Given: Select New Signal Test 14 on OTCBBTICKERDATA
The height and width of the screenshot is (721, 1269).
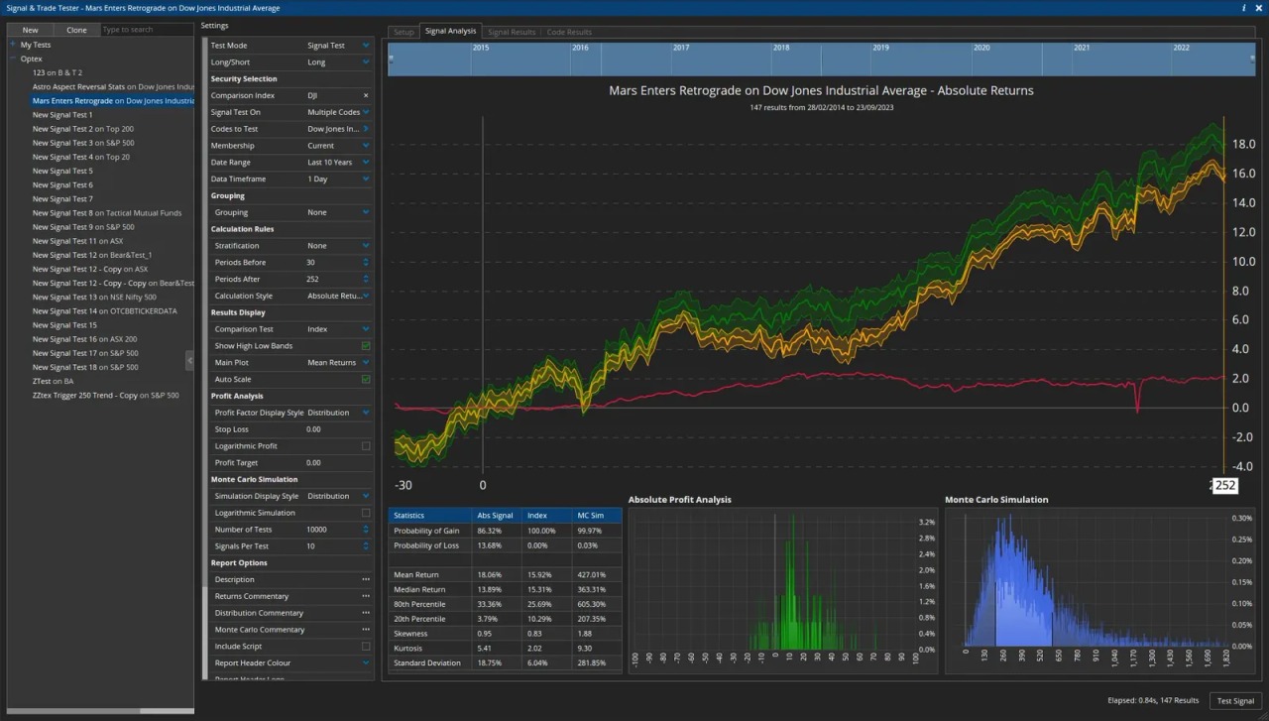Looking at the screenshot, I should [104, 310].
